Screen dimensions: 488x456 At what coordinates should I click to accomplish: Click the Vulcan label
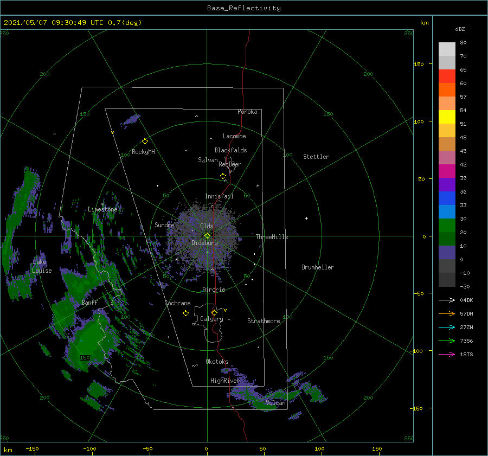pyautogui.click(x=276, y=403)
